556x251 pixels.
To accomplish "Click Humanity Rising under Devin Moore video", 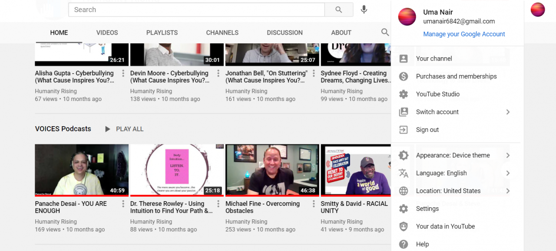I will click(x=151, y=91).
